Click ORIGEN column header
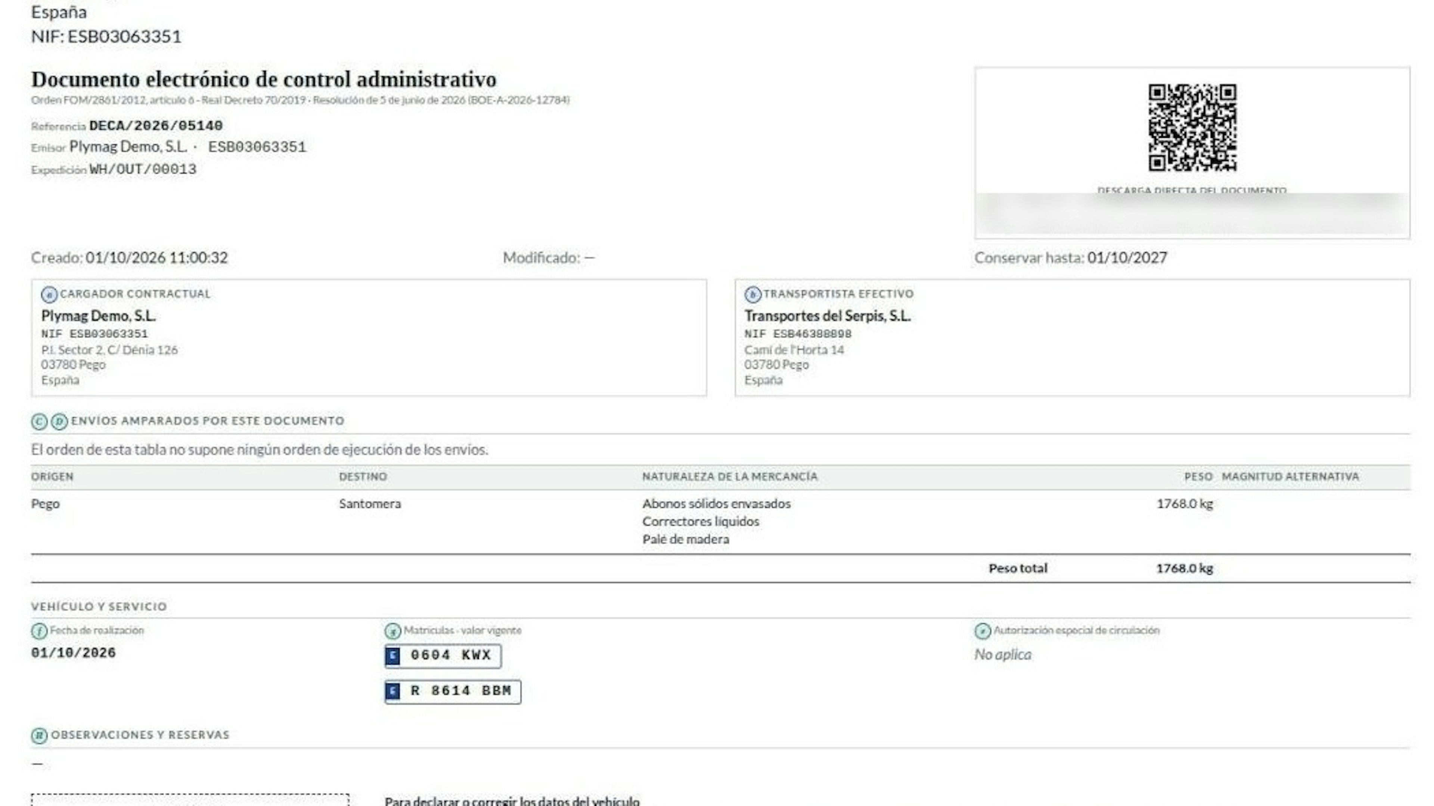The height and width of the screenshot is (806, 1434). tap(52, 477)
